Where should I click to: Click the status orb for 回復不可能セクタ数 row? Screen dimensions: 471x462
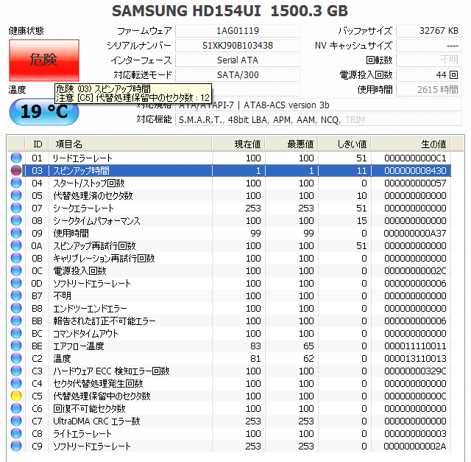[x=16, y=409]
